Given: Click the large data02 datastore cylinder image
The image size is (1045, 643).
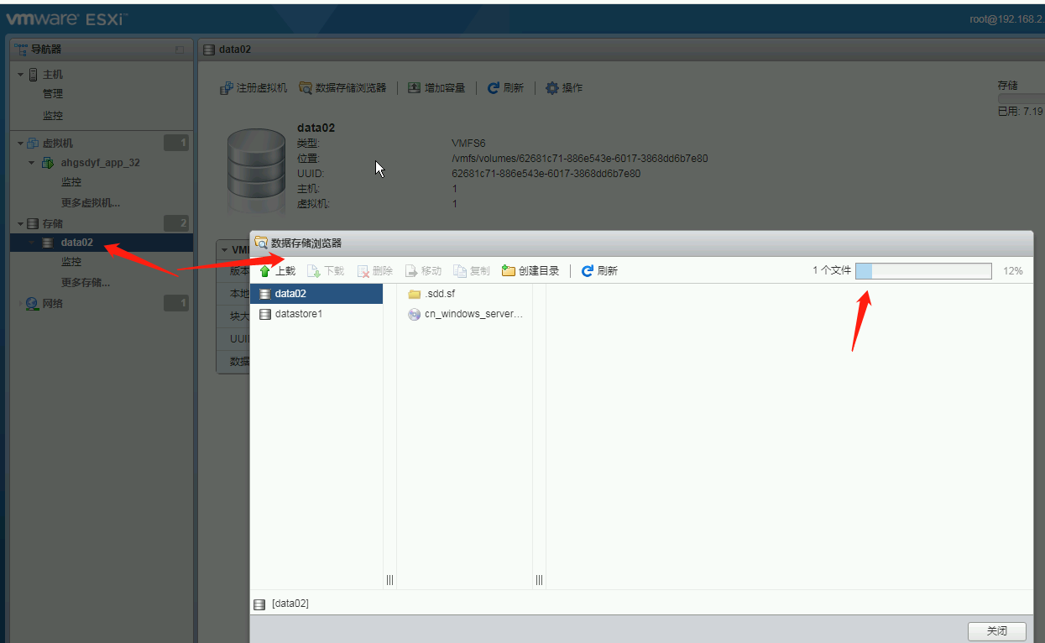Looking at the screenshot, I should coord(256,170).
